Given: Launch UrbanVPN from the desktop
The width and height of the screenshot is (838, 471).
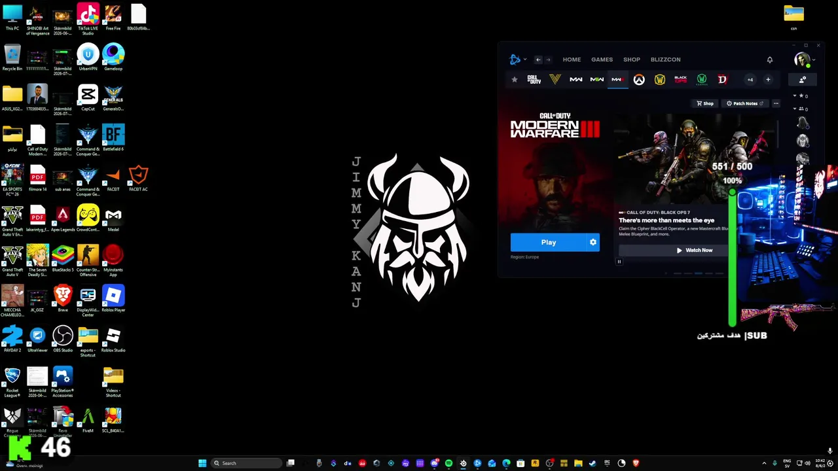Looking at the screenshot, I should point(88,58).
